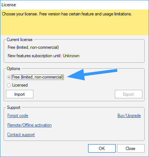Choose the Licensed radio option
The image size is (149, 157).
tap(9, 85)
